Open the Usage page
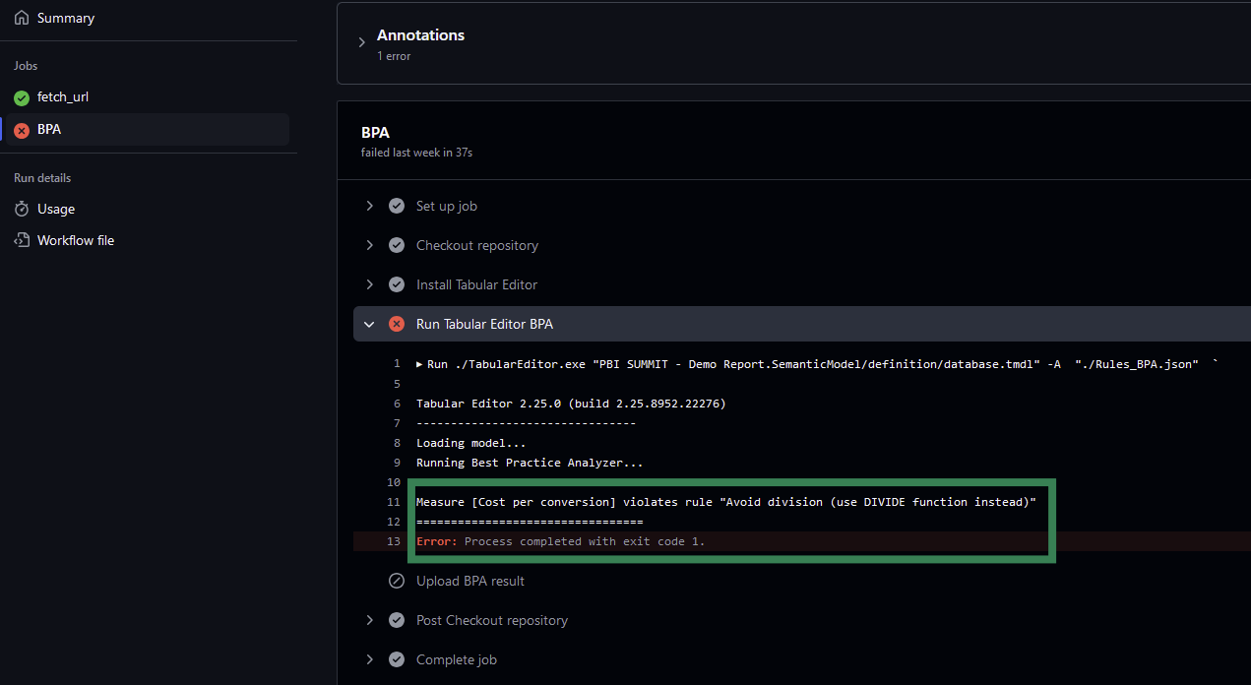Viewport: 1251px width, 685px height. 56,208
